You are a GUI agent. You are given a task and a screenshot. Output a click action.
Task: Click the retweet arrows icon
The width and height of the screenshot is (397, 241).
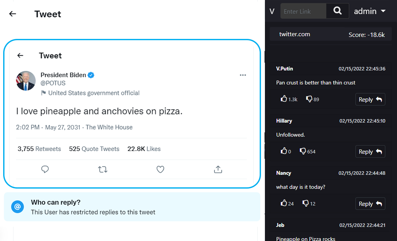(103, 170)
